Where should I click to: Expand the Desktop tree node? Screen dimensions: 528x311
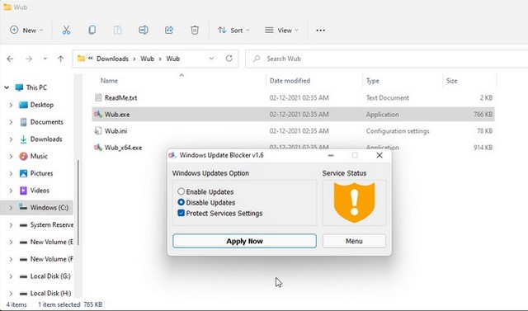11,105
